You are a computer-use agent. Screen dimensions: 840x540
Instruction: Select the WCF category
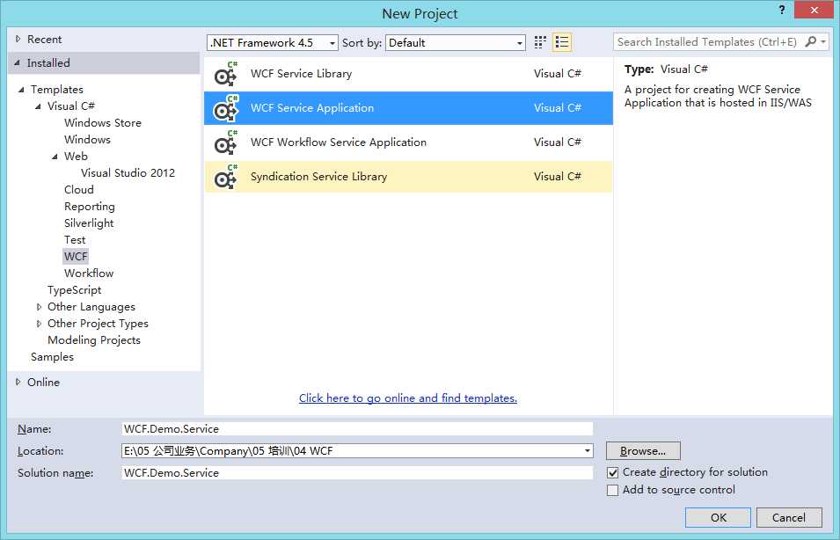[76, 257]
